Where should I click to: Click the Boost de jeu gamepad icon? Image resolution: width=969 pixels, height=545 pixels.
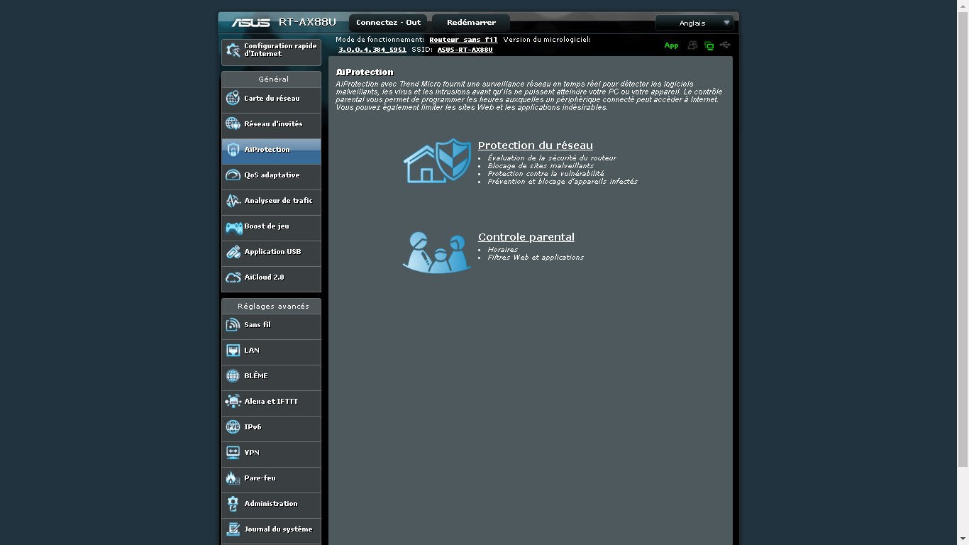coord(233,226)
